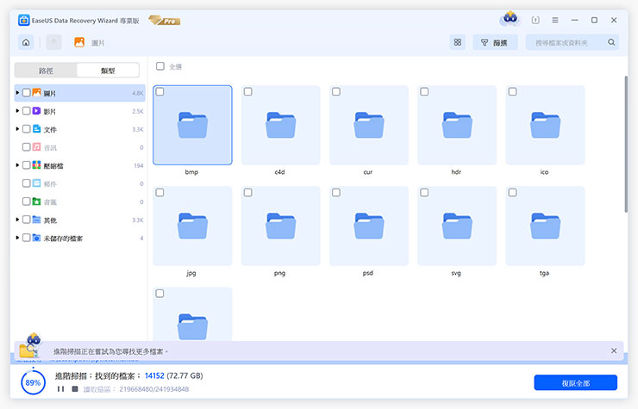The width and height of the screenshot is (638, 409).
Task: Open the 篩選 filter button
Action: coord(494,42)
